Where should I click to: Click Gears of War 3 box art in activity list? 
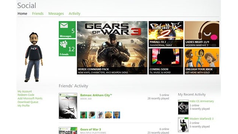[x=68, y=131]
